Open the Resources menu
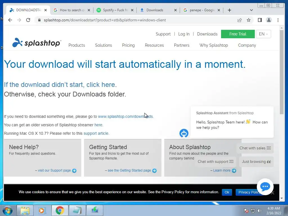Image resolution: width=288 pixels, height=216 pixels. pos(154,45)
